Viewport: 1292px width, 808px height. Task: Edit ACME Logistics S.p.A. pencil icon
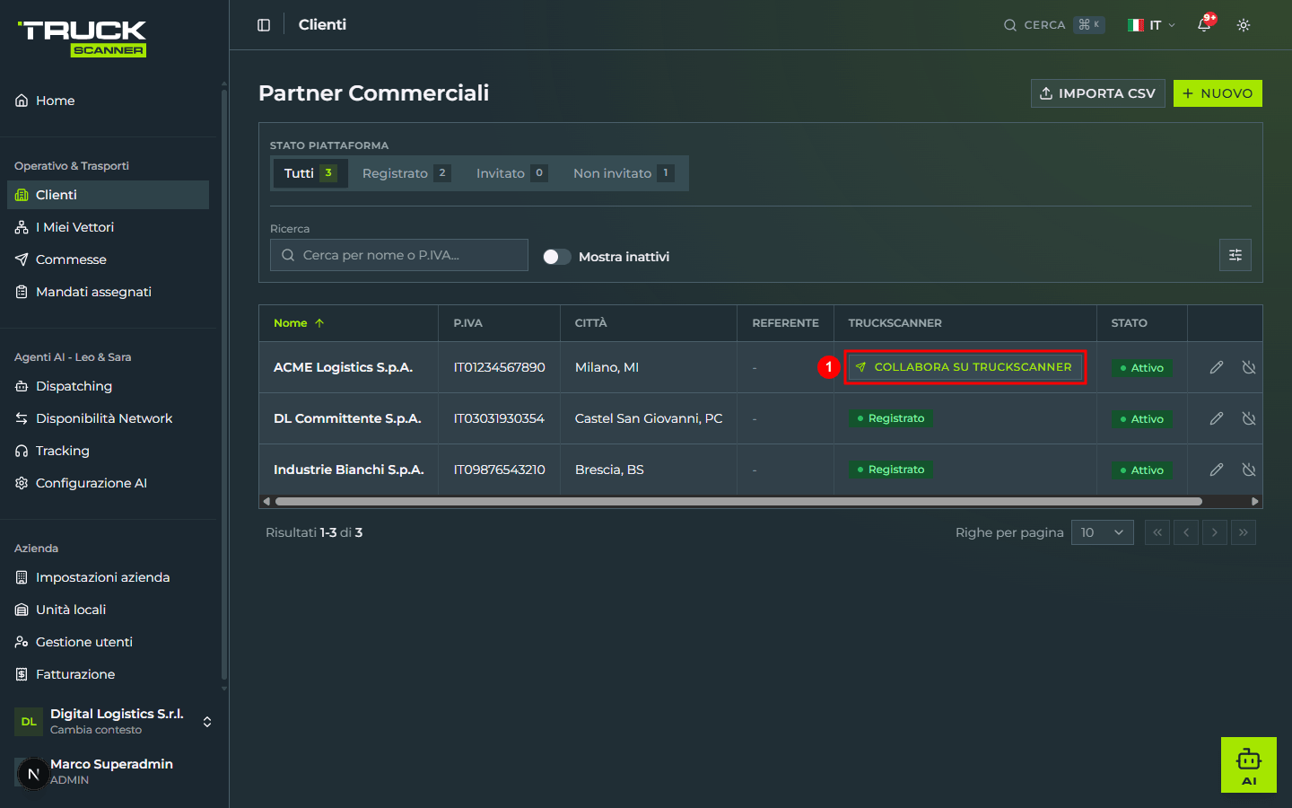pyautogui.click(x=1217, y=367)
